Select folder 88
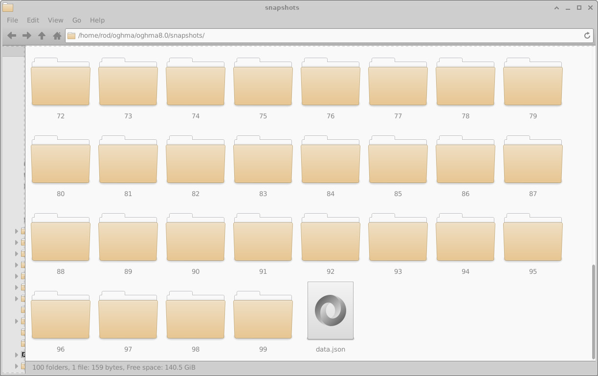Viewport: 598px width, 376px height. point(61,243)
